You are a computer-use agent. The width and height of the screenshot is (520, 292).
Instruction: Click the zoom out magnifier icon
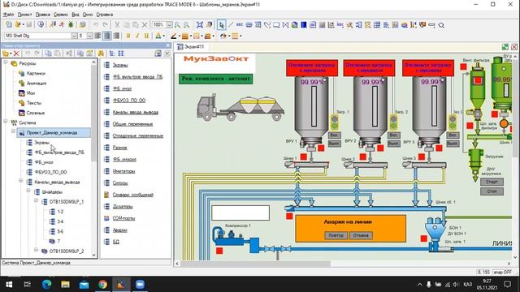coord(187,25)
